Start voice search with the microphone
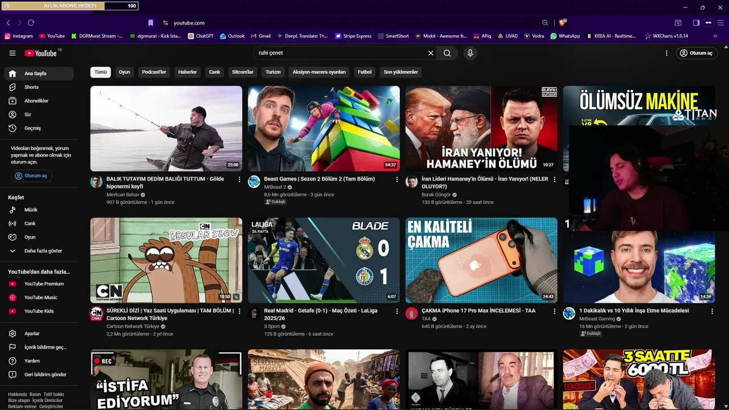The width and height of the screenshot is (729, 410). click(470, 53)
